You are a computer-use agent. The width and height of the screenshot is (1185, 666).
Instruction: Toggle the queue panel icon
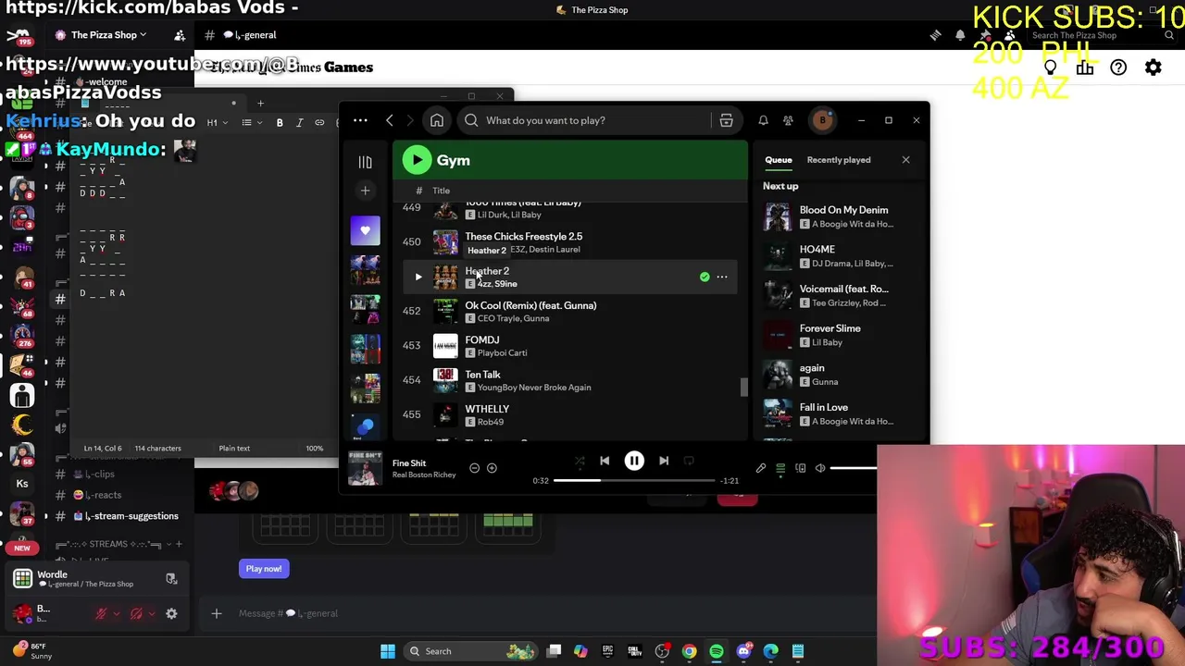pyautogui.click(x=780, y=468)
